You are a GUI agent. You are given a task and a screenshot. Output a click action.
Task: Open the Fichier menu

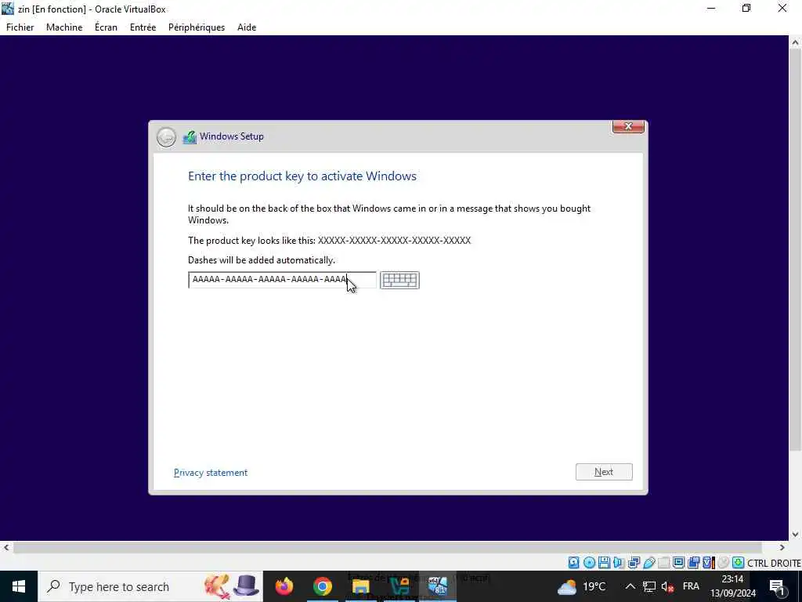point(20,27)
